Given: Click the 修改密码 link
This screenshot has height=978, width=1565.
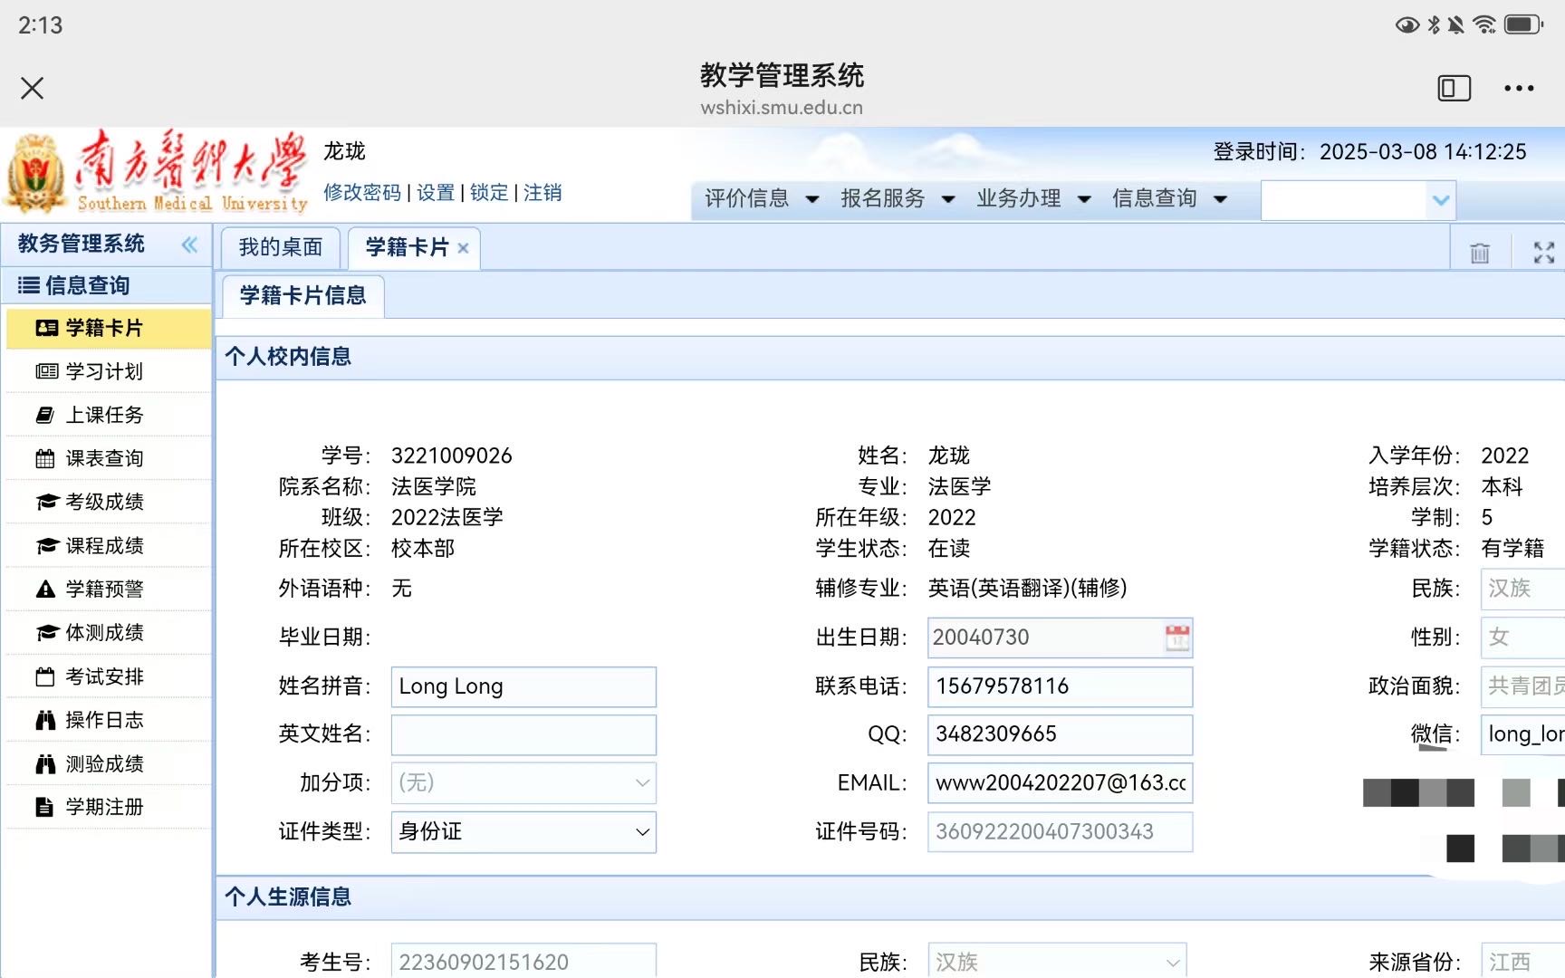Looking at the screenshot, I should click(361, 193).
